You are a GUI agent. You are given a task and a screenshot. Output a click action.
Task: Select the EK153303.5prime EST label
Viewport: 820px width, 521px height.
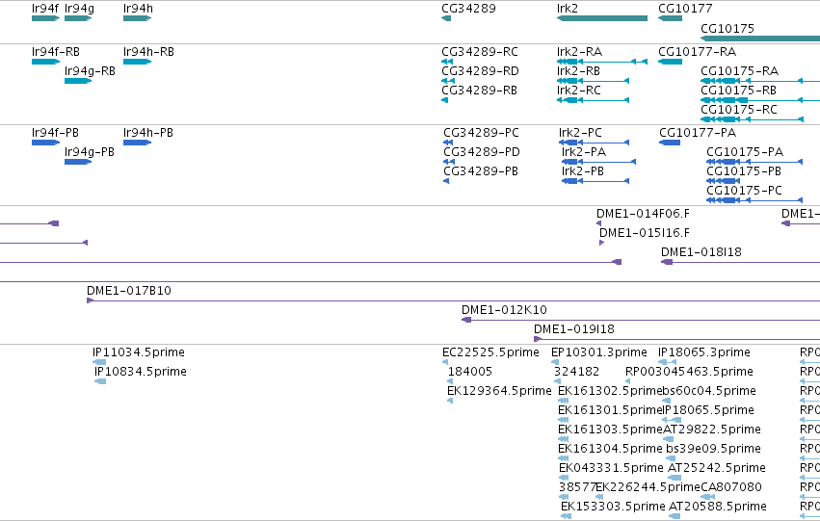coord(613,508)
